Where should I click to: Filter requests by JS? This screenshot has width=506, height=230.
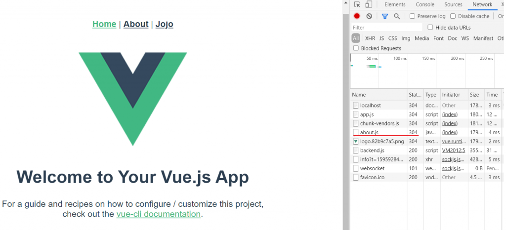[382, 38]
